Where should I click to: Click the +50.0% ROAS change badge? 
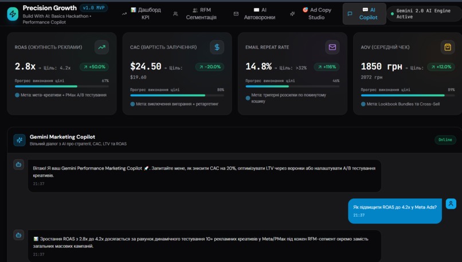click(x=94, y=67)
